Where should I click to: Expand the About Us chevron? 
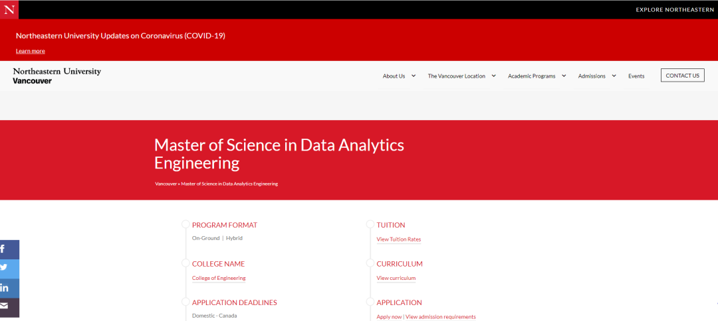click(x=414, y=76)
